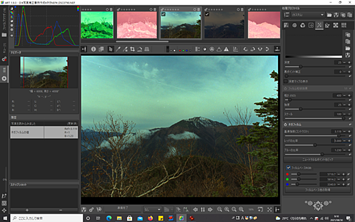Viewport: 355px width, 222px height.
Task: Open the exposure tools tab
Action: tap(286, 25)
